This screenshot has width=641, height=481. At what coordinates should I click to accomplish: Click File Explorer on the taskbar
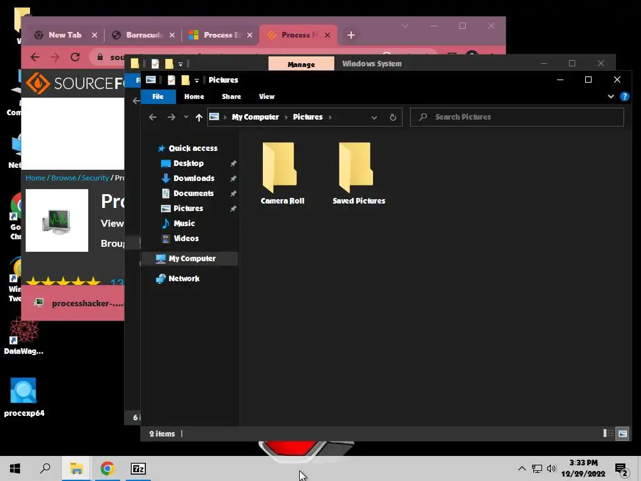[76, 468]
